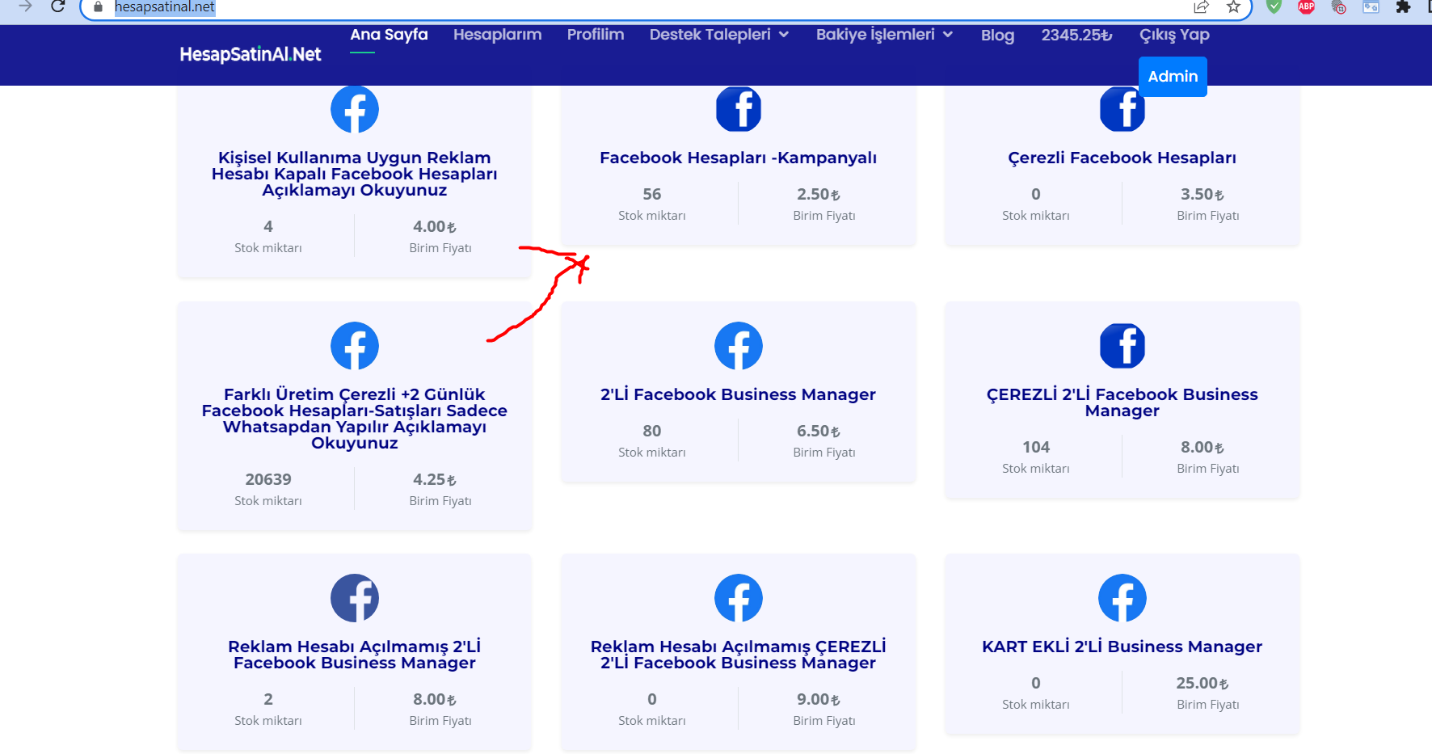Viewport: 1432px width, 754px height.
Task: Click Facebook icon on KART EKLİ 2'Lİ card
Action: click(1122, 598)
